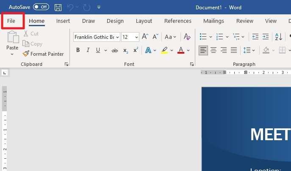Expand underline style dropdown arrow
This screenshot has width=291, height=171.
coord(105,50)
